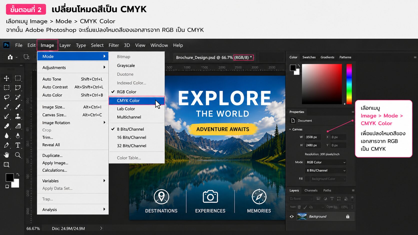This screenshot has height=235, width=418.
Task: Choose CMYK Color mode
Action: (137, 100)
